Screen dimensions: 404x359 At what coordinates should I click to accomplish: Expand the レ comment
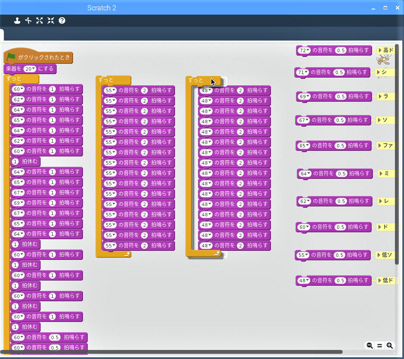[380, 201]
